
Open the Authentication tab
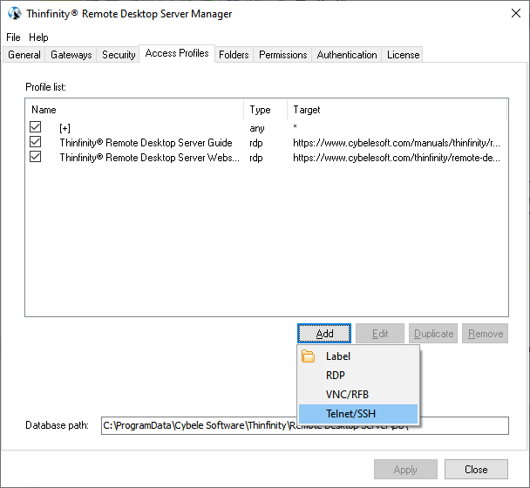pyautogui.click(x=347, y=55)
